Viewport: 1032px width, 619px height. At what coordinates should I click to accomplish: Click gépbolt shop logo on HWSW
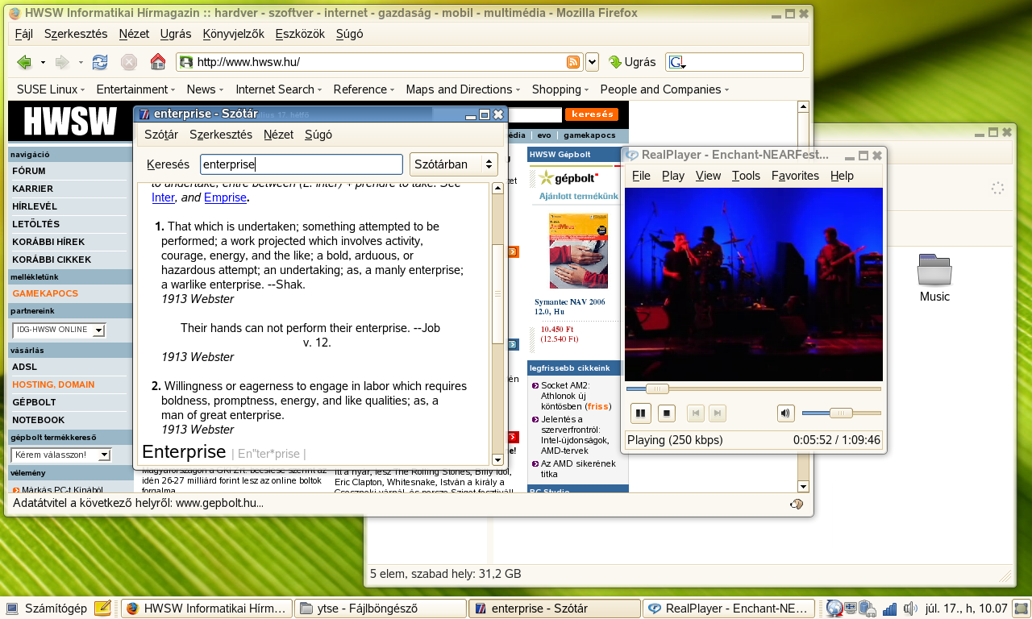[568, 177]
